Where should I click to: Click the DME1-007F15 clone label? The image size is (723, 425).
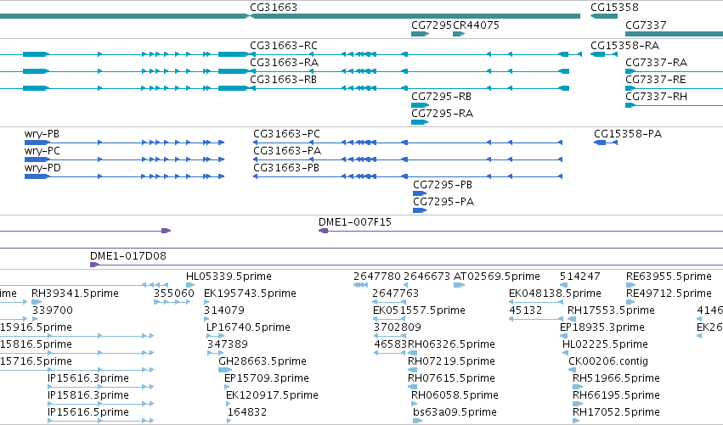pos(355,222)
